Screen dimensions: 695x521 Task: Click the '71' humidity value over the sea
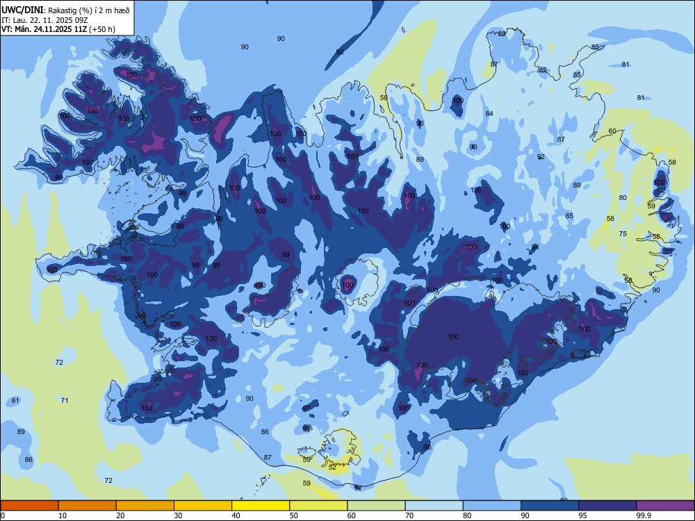click(64, 400)
